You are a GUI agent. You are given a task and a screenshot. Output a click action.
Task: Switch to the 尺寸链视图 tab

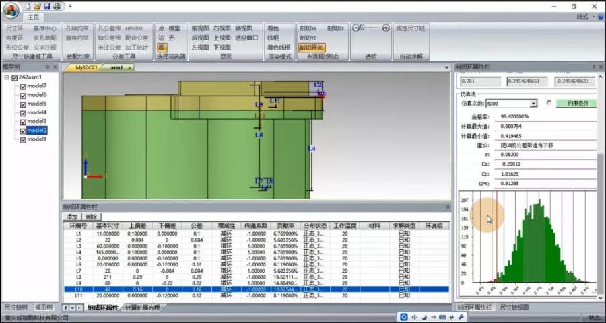[x=515, y=307]
